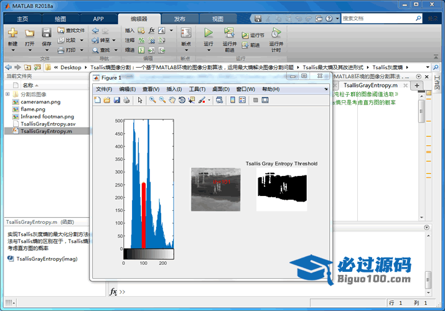The height and width of the screenshot is (311, 445).
Task: Switch to the 发布 (Publish) tab
Action: click(180, 19)
